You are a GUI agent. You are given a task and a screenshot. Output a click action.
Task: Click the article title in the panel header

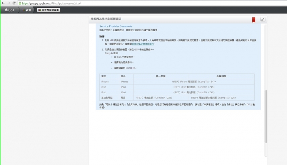pyautogui.click(x=106, y=19)
